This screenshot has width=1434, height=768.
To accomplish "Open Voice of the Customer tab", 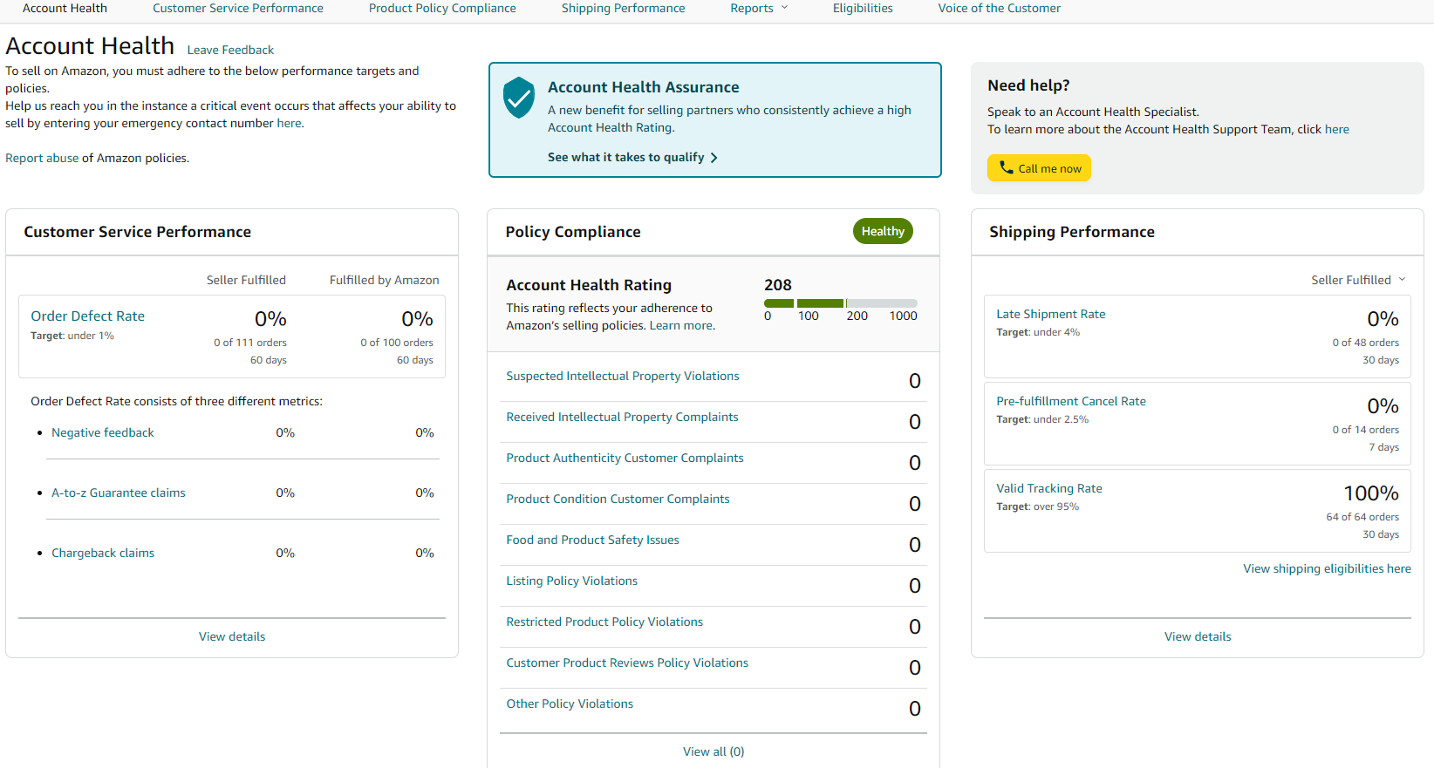I will coord(999,8).
